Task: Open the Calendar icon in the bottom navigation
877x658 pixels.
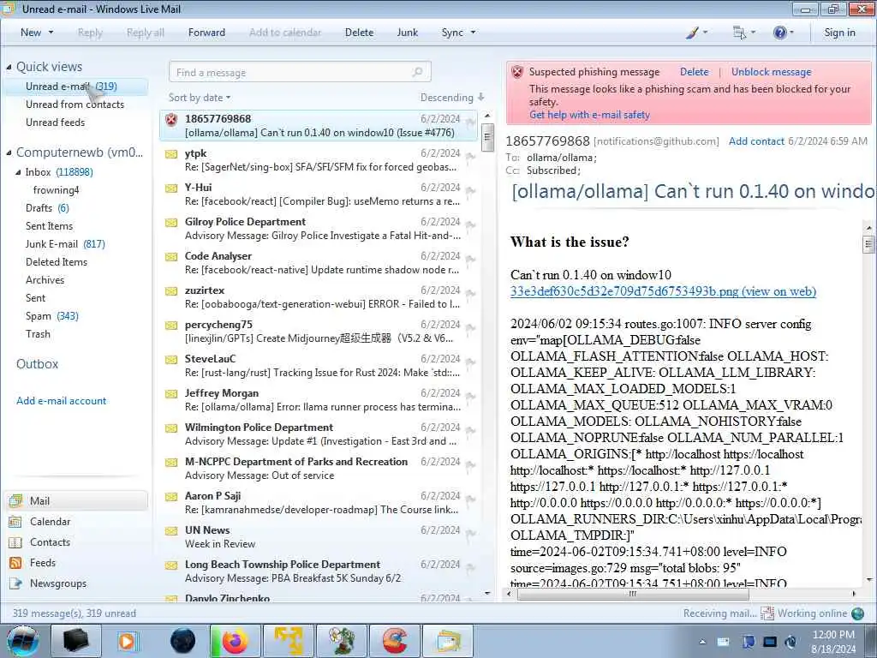Action: tap(15, 522)
